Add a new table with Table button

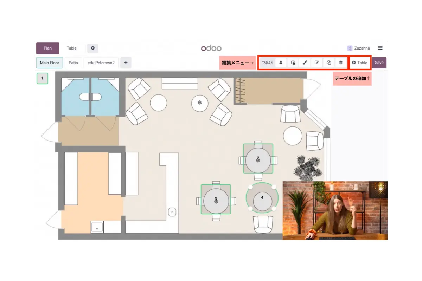pyautogui.click(x=360, y=63)
